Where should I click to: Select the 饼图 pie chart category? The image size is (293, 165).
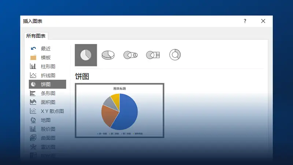coord(48,84)
